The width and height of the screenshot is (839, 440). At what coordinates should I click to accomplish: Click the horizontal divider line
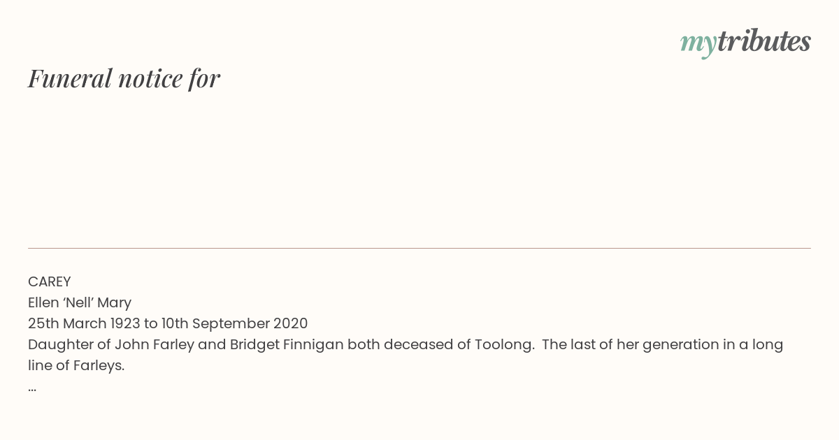click(419, 248)
